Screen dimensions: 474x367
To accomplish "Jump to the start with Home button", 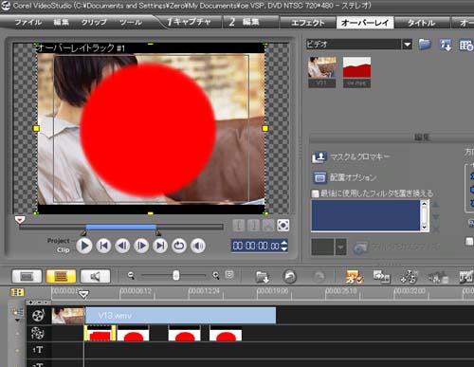I will [x=103, y=246].
